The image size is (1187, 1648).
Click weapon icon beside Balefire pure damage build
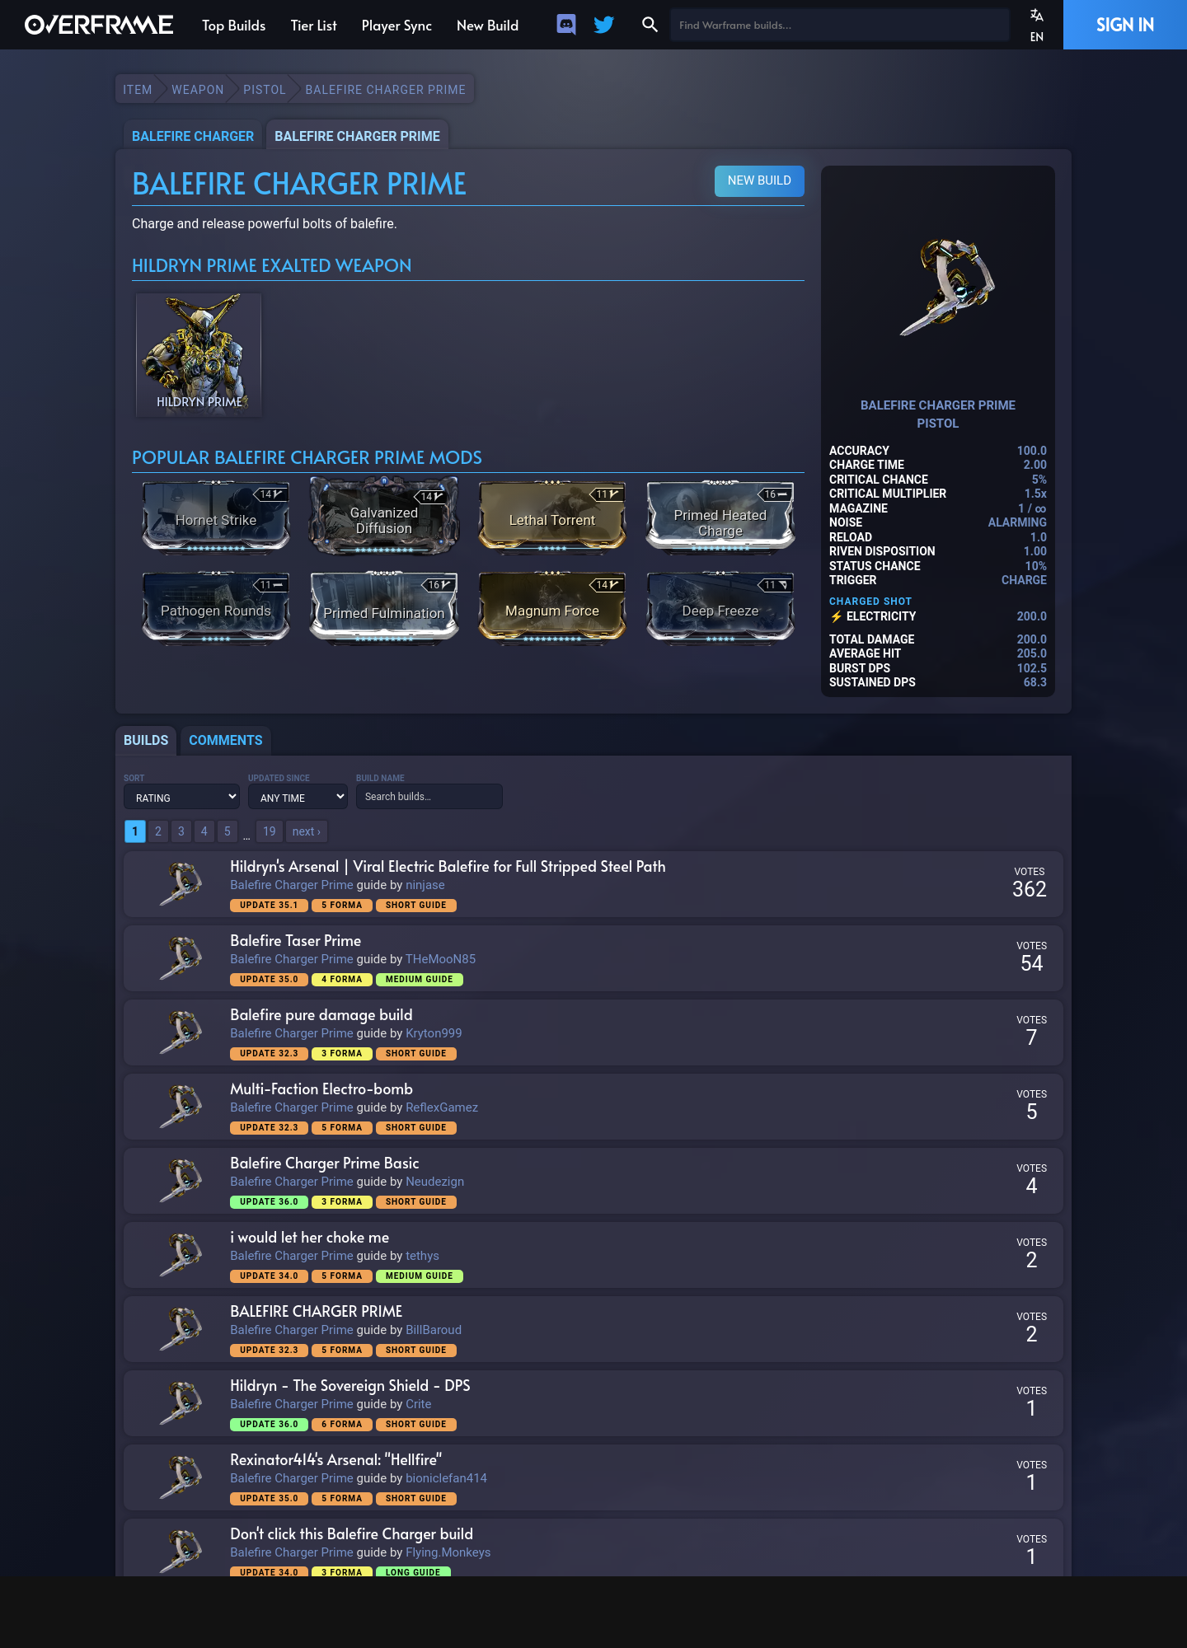coord(181,1032)
